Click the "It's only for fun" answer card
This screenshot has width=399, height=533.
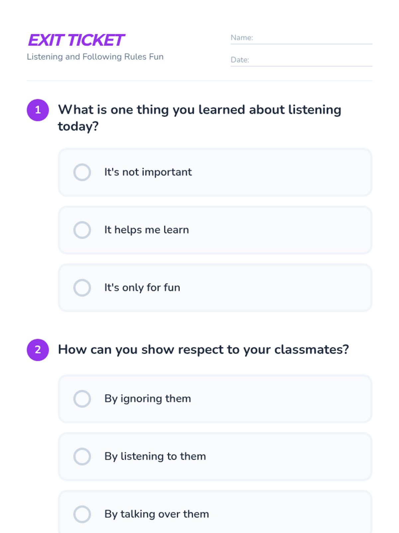266,287
